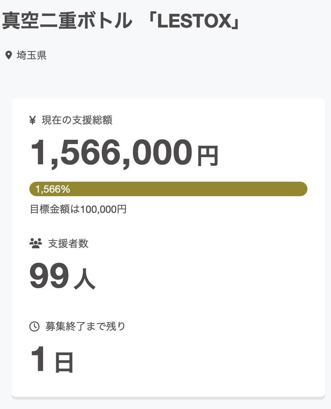Viewport: 331px width, 409px height.
Task: Click the 1,566,000 total amount
Action: click(x=111, y=153)
